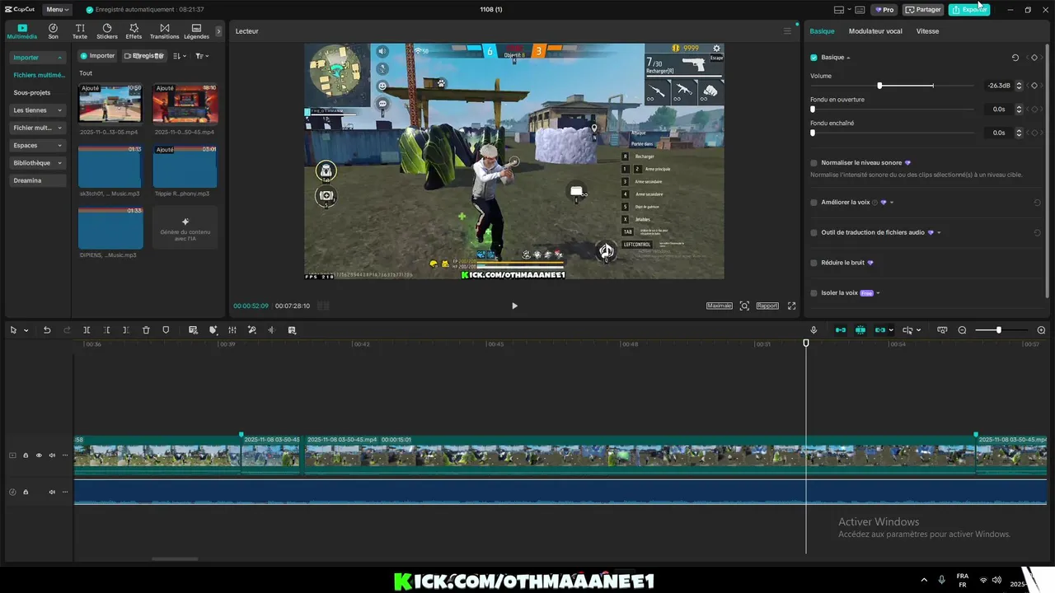This screenshot has height=593, width=1055.
Task: Delete the selected clip
Action: coord(146,330)
